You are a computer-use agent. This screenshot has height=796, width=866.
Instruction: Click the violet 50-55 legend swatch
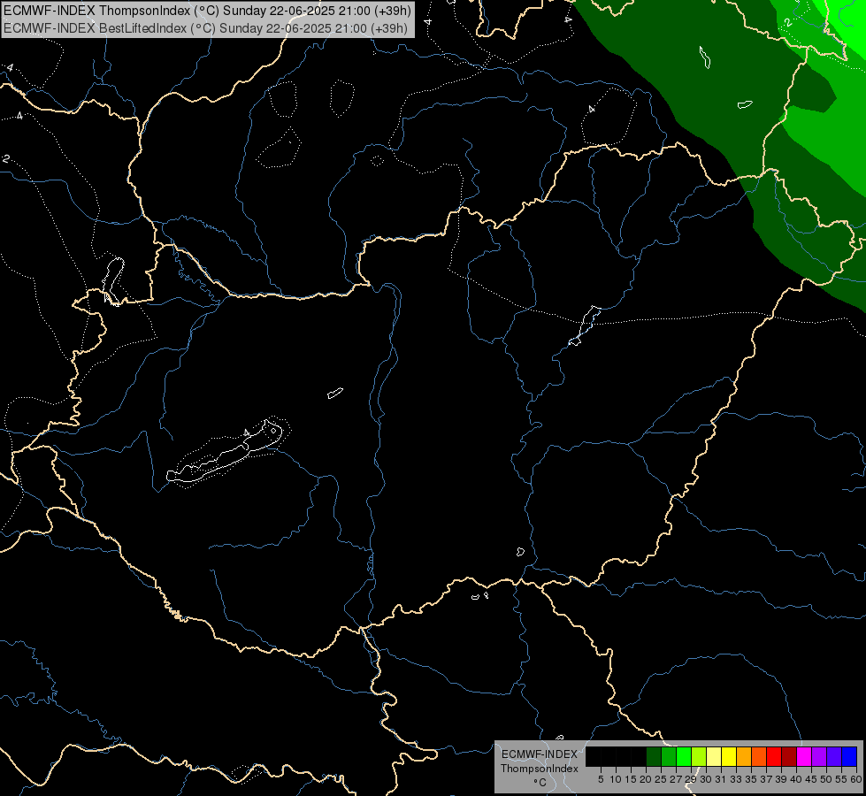(x=834, y=756)
